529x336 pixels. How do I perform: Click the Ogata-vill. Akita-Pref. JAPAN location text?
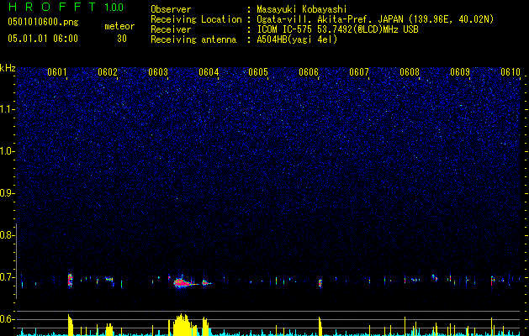375,19
